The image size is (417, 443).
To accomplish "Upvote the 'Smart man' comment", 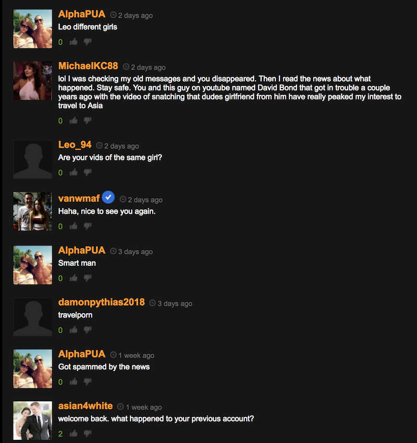I will click(x=73, y=278).
